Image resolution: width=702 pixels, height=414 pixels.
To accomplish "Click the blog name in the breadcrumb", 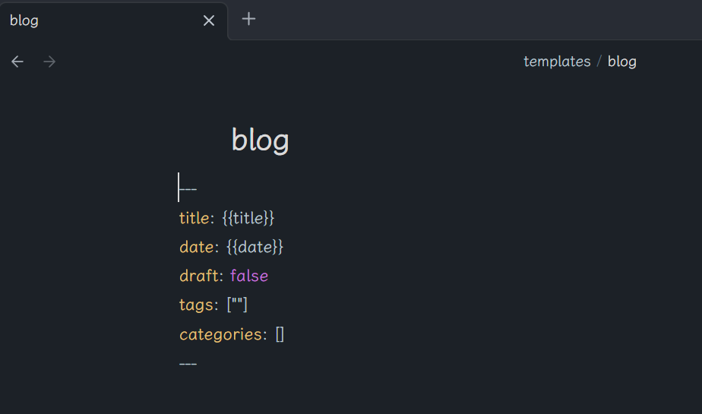I will click(621, 62).
